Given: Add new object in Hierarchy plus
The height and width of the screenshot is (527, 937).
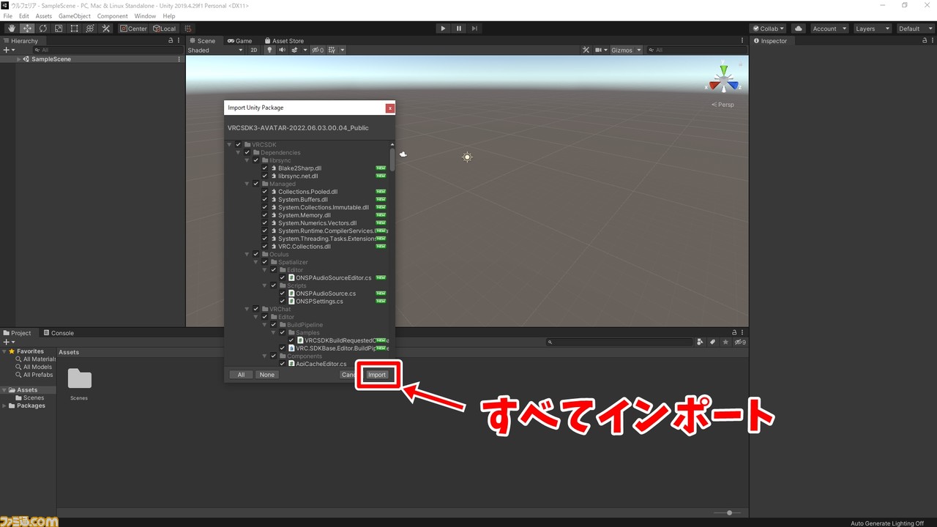Looking at the screenshot, I should tap(7, 50).
